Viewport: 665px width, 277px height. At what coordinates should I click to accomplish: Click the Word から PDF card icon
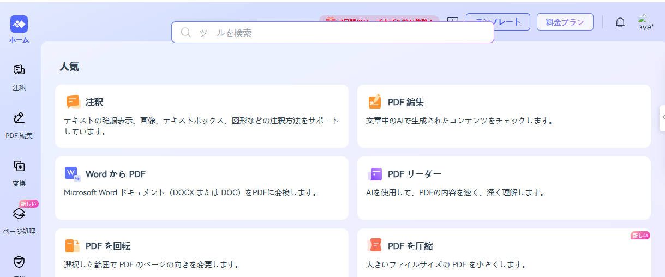(73, 174)
